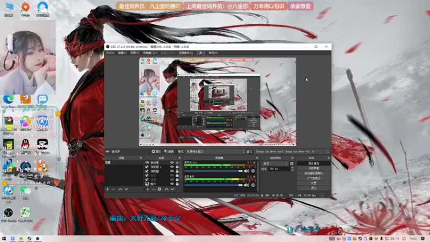This screenshot has height=242, width=430.
Task: Toggle visibility of image source
Action: tap(171, 184)
